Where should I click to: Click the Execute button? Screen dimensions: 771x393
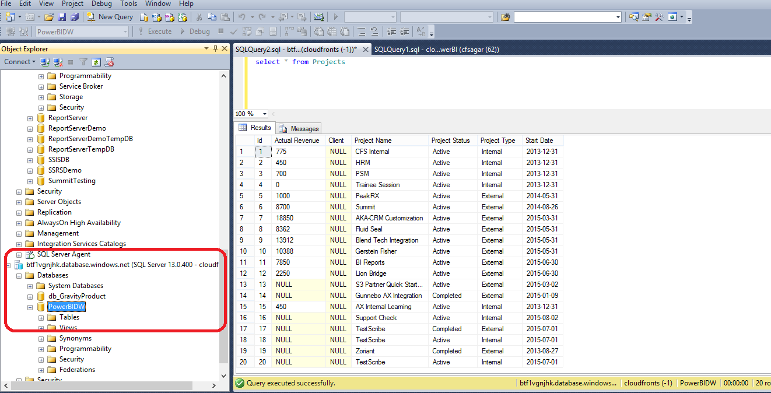[x=155, y=31]
